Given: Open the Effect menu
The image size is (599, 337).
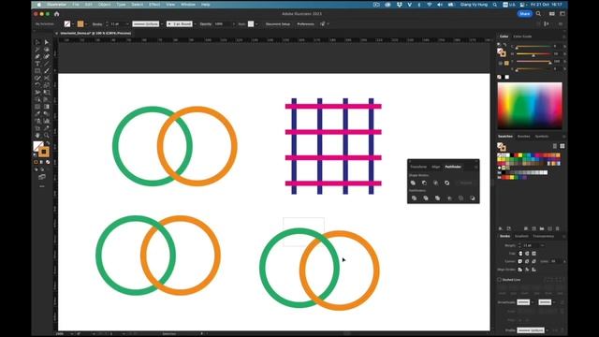Looking at the screenshot, I should point(154,5).
